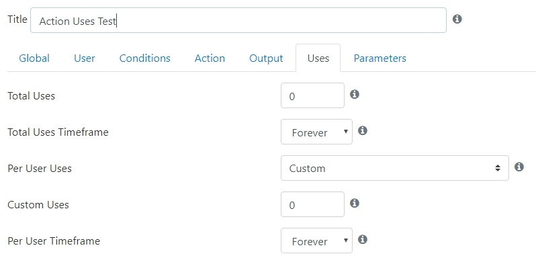Click the info icon beside Per User Uses
This screenshot has width=536, height=256.
[519, 167]
